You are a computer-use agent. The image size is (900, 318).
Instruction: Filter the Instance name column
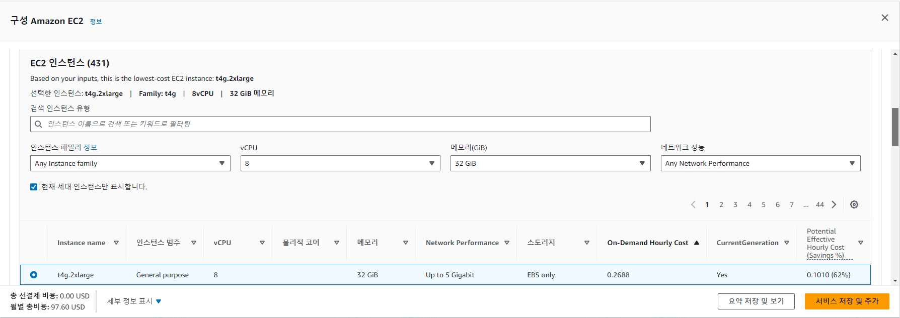(x=116, y=243)
